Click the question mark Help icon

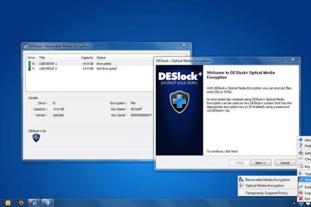301,146
